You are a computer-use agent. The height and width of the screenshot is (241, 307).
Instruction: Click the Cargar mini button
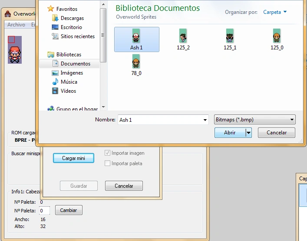[x=73, y=158]
